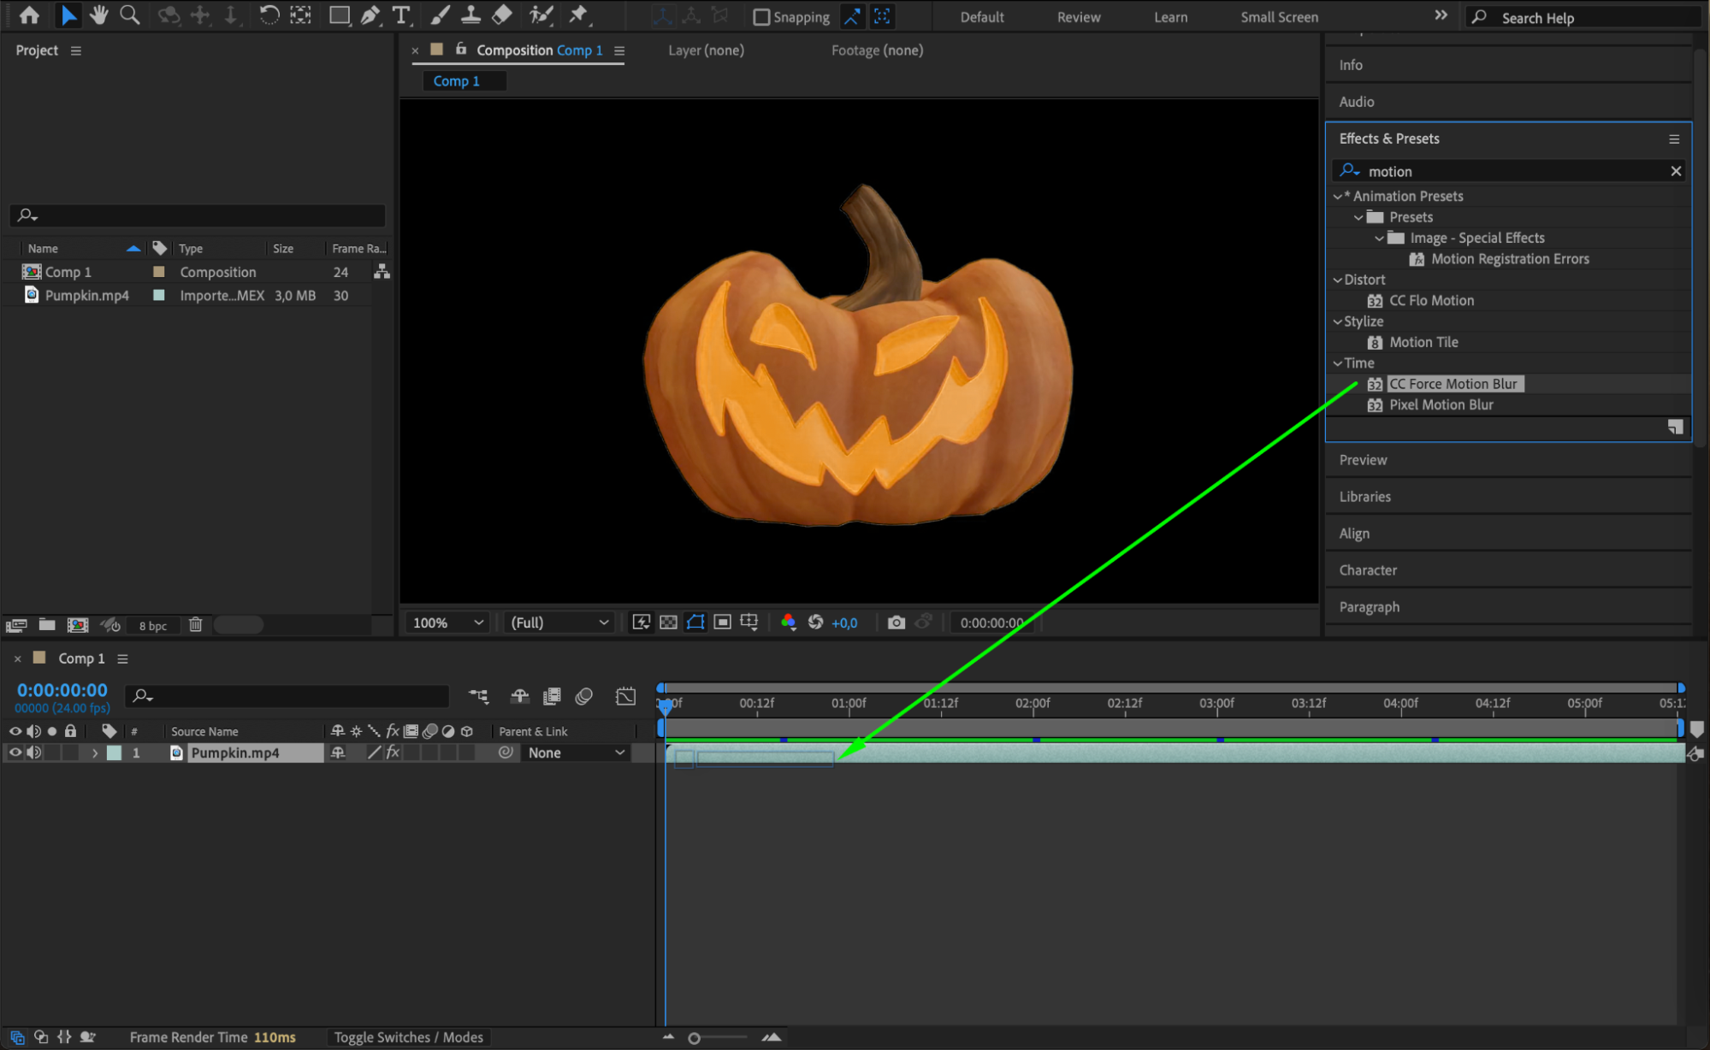
Task: Enable the Snapping checkbox
Action: pos(761,17)
